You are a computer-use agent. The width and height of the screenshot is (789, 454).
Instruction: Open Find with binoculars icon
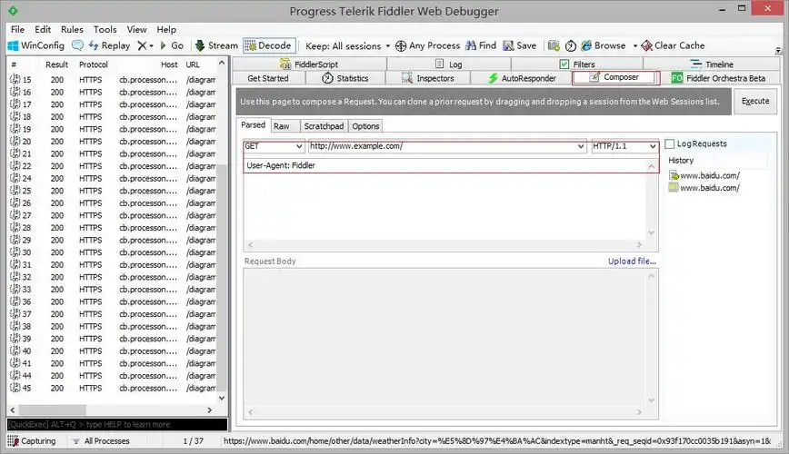click(x=481, y=45)
